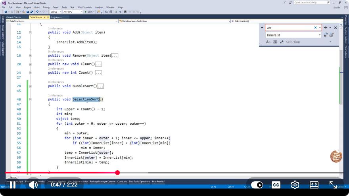Click the 1 reference link above SelectionSort
The image size is (349, 196).
point(55,95)
